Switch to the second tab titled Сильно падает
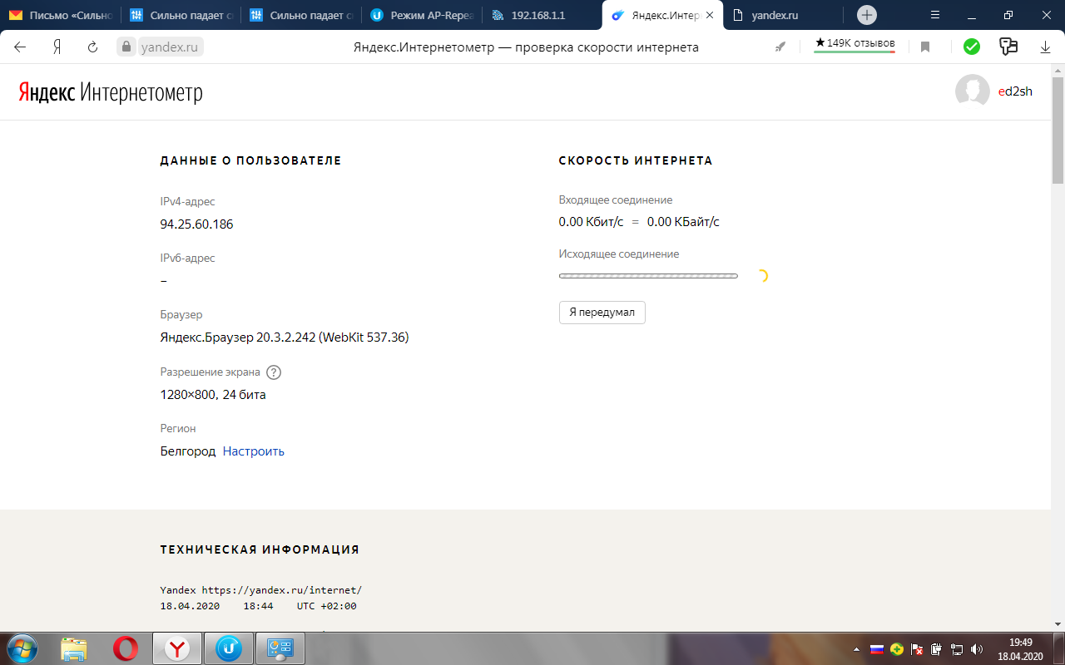 pos(180,15)
